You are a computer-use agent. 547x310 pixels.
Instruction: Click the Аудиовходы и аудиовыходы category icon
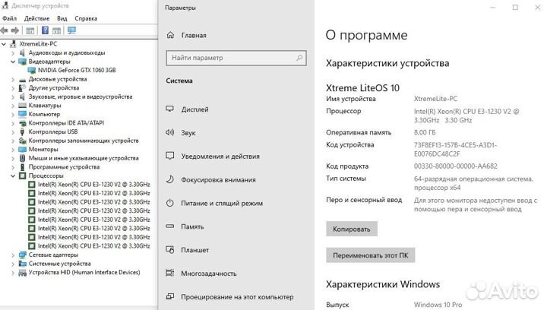(x=22, y=52)
